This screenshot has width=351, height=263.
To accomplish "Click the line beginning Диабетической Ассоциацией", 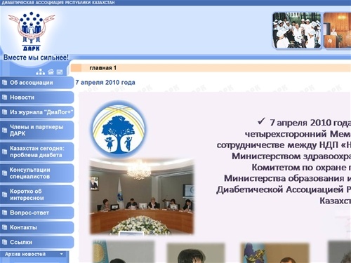I will (284, 189).
